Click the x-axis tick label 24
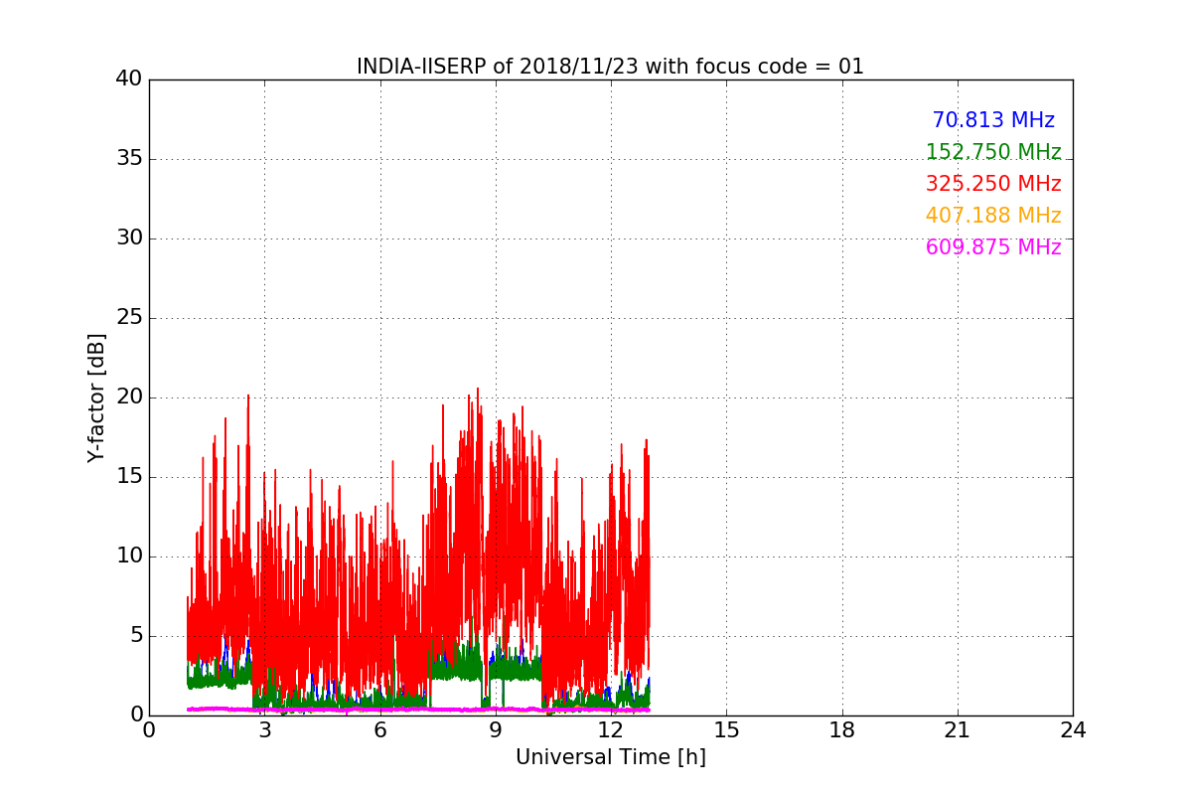 click(1073, 730)
